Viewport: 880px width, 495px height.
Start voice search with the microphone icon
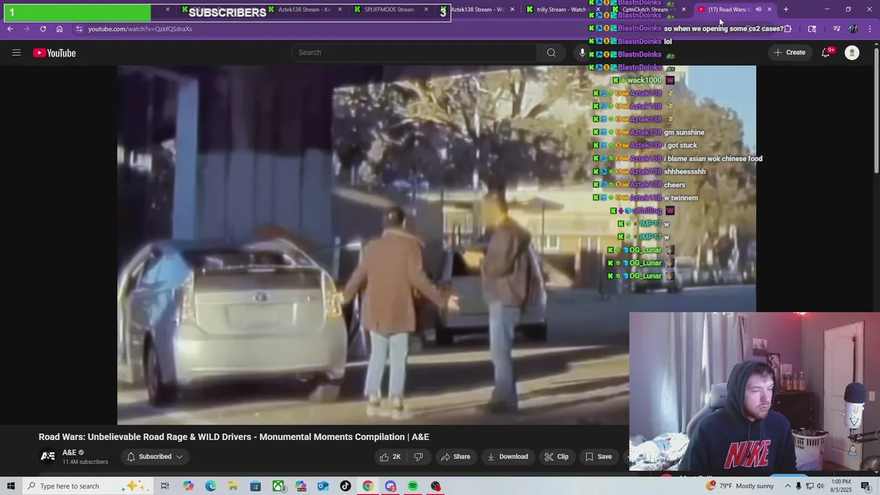[x=582, y=52]
